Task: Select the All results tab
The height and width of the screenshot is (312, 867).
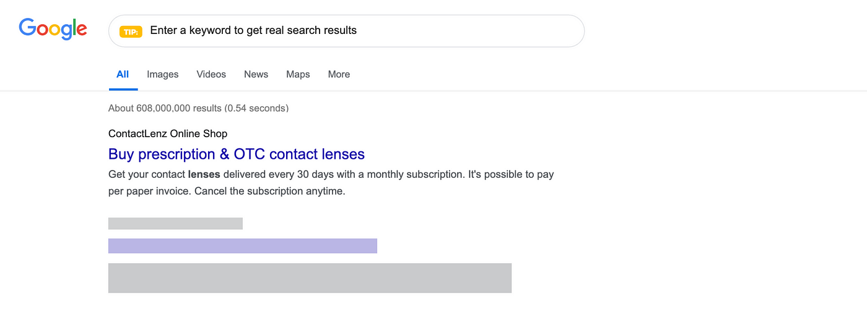Action: click(x=123, y=74)
